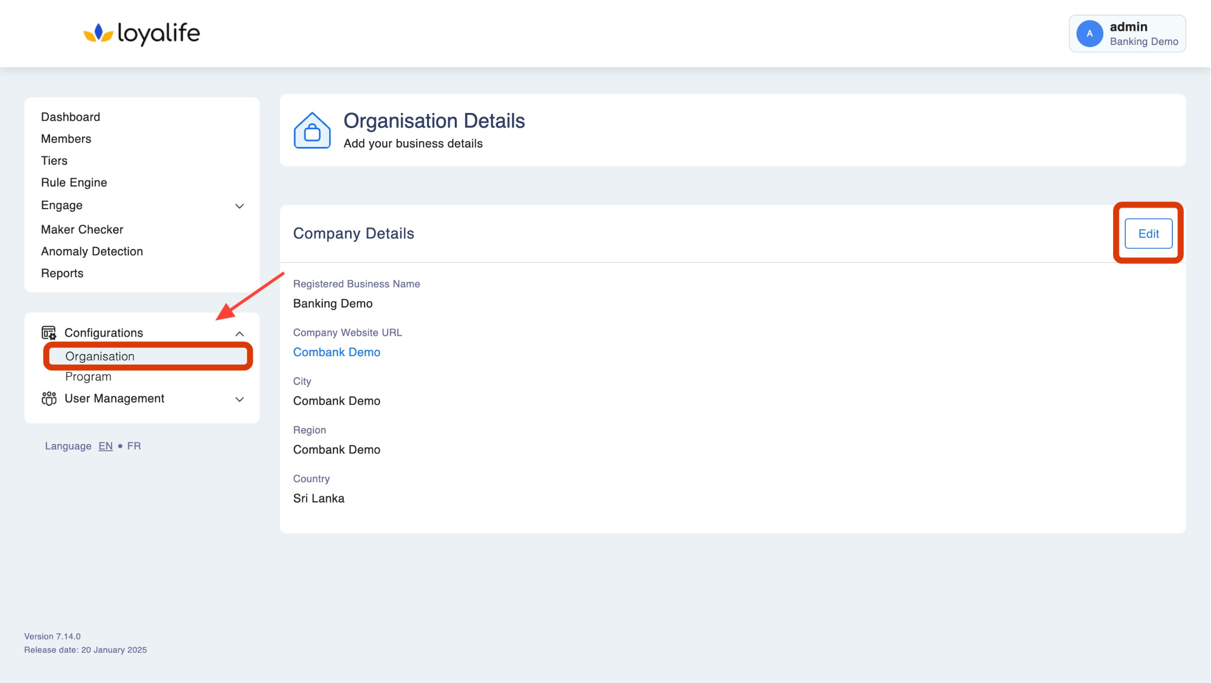Expand the Engage menu chevron

pos(239,206)
